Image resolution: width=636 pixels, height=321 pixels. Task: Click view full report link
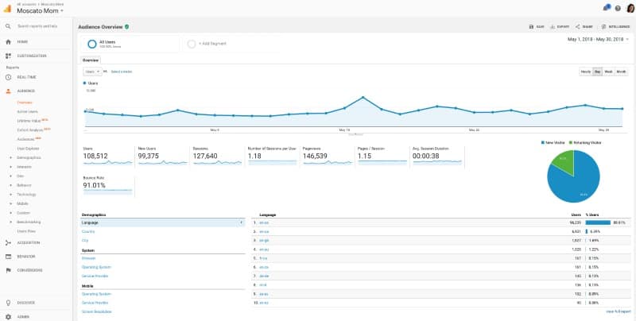[x=619, y=311]
